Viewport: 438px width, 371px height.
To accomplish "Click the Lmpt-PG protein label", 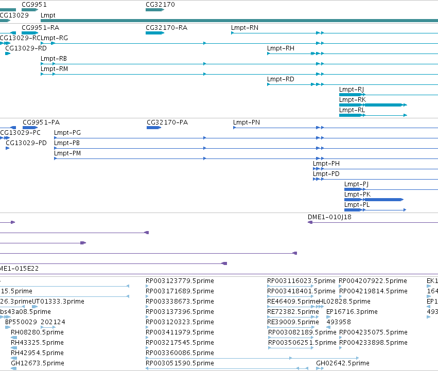I will point(67,133).
